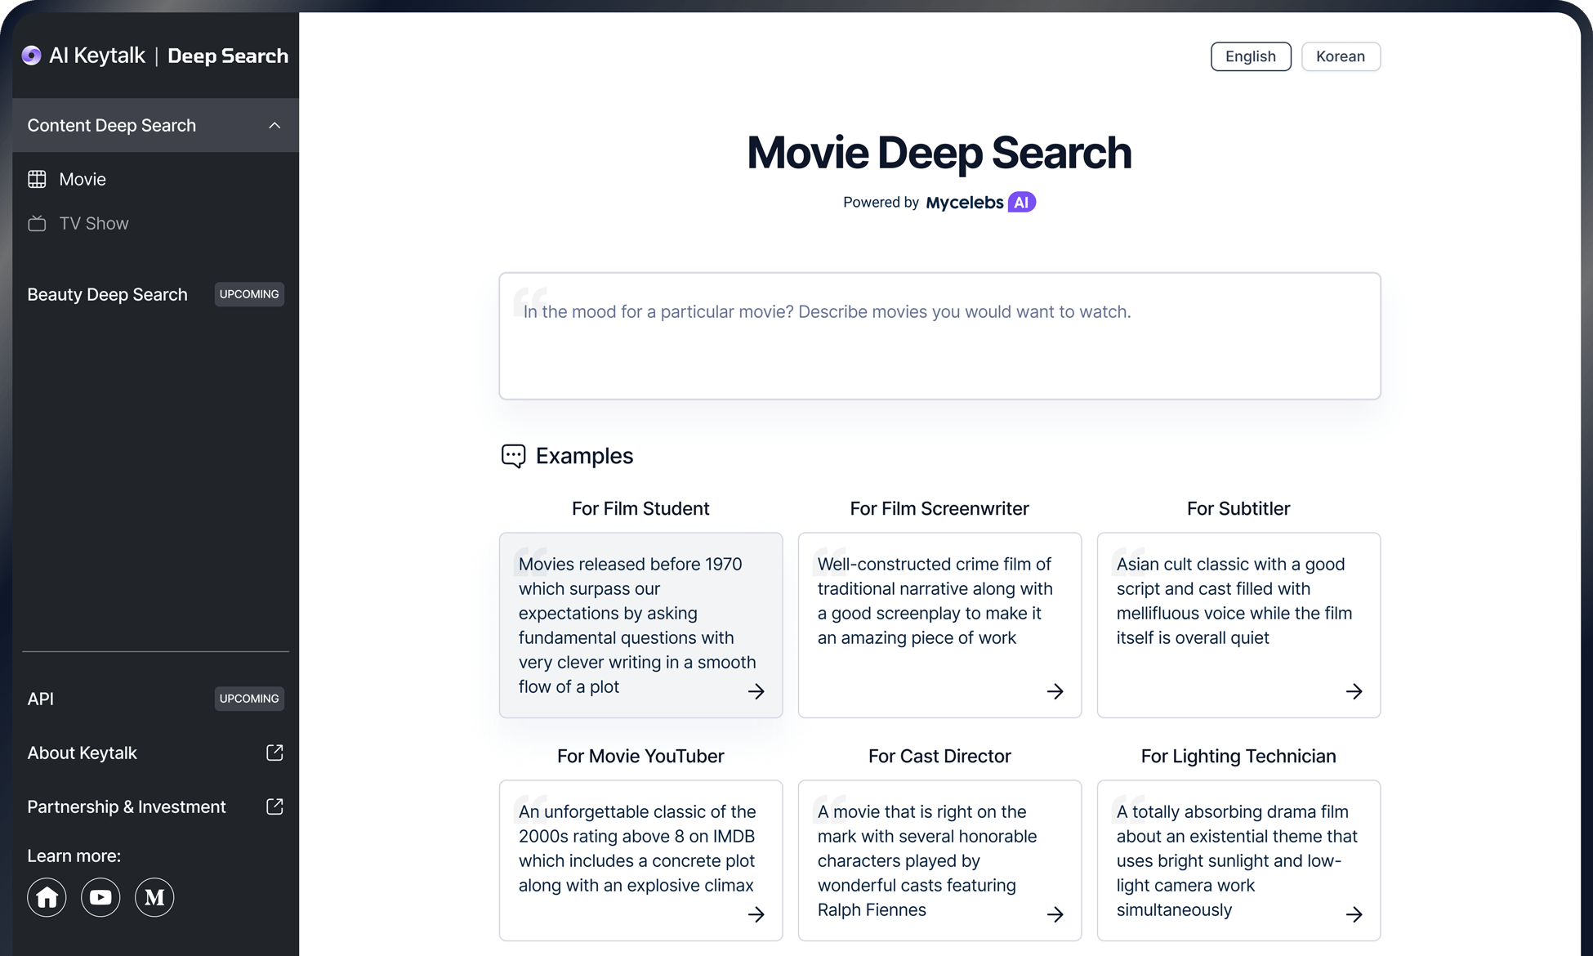Choose the Film Screenwriter example card

coord(939,625)
